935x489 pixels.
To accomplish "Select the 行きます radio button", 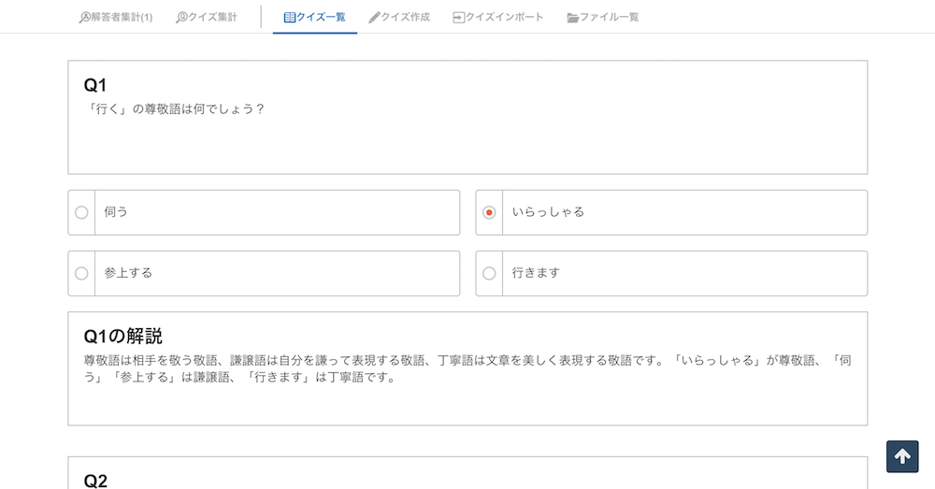I will (x=489, y=273).
